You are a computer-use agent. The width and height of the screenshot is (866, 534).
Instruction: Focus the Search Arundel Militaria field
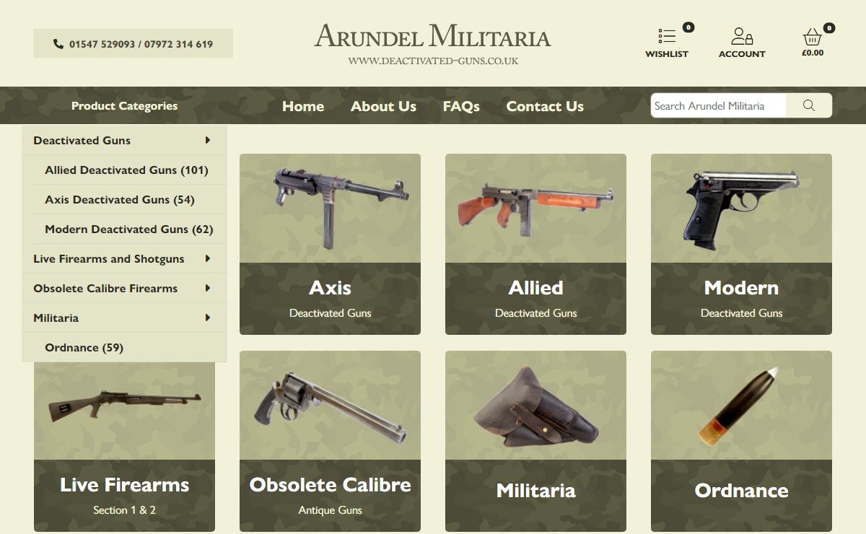[x=718, y=105]
